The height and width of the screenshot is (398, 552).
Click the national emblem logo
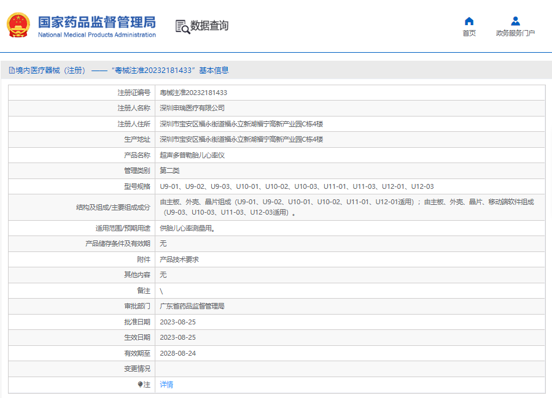(18, 25)
